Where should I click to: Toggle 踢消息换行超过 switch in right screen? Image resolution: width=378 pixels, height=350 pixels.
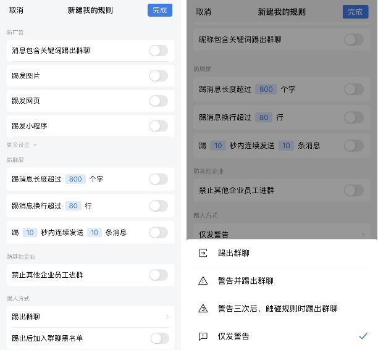pyautogui.click(x=354, y=117)
